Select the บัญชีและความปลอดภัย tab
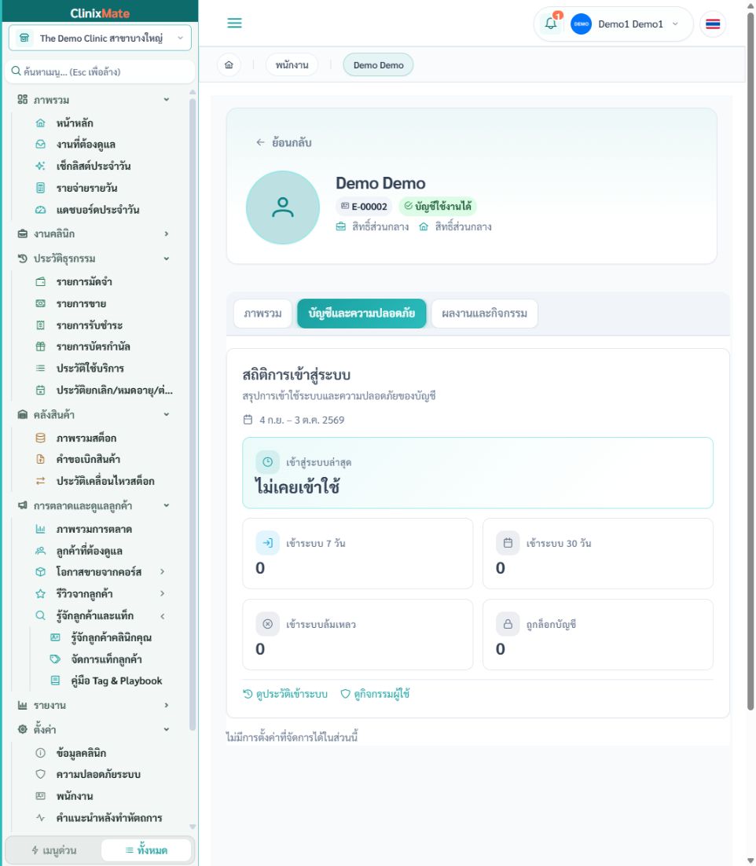 361,314
